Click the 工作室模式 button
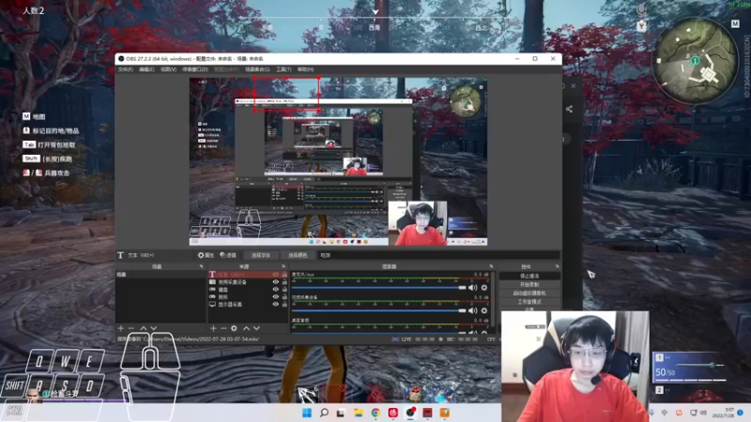 point(529,302)
